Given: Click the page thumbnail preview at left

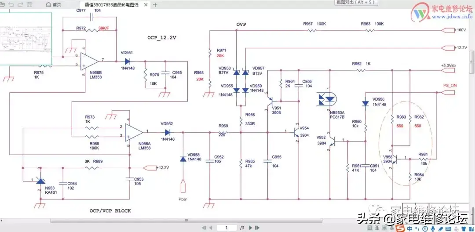Looking at the screenshot, I should (26, 39).
